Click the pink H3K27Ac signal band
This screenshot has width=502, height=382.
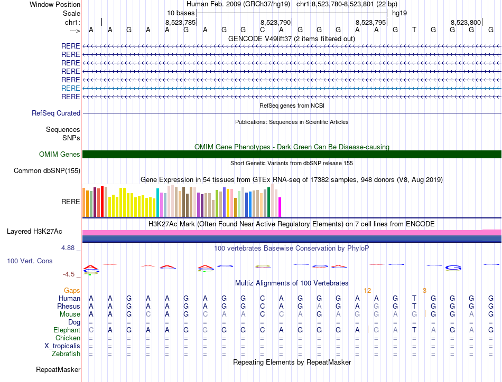pyautogui.click(x=292, y=232)
